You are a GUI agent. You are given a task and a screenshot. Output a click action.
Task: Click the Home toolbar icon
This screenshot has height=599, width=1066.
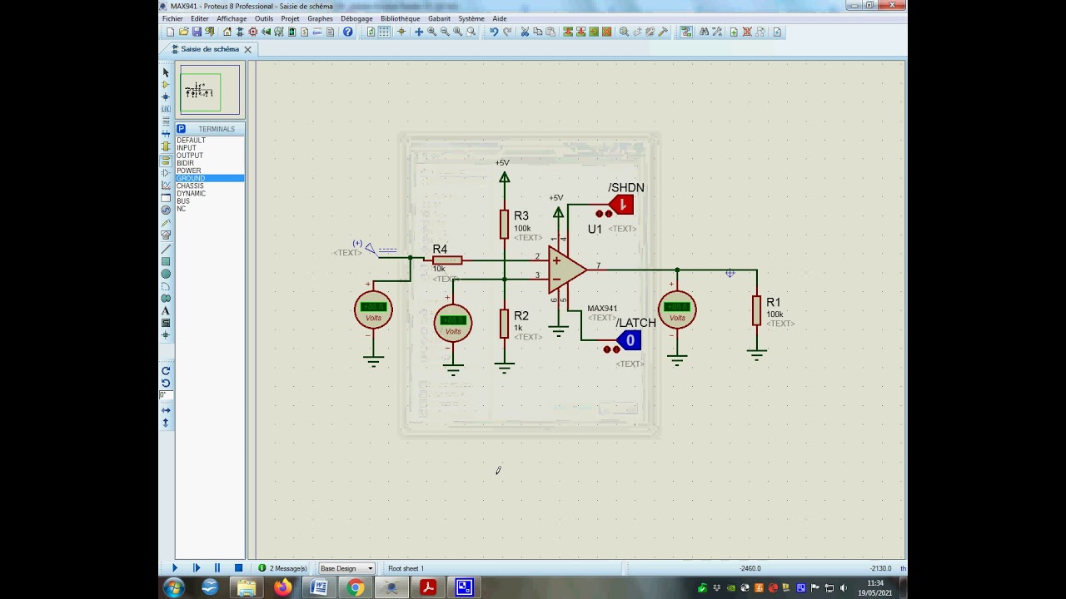click(x=227, y=32)
